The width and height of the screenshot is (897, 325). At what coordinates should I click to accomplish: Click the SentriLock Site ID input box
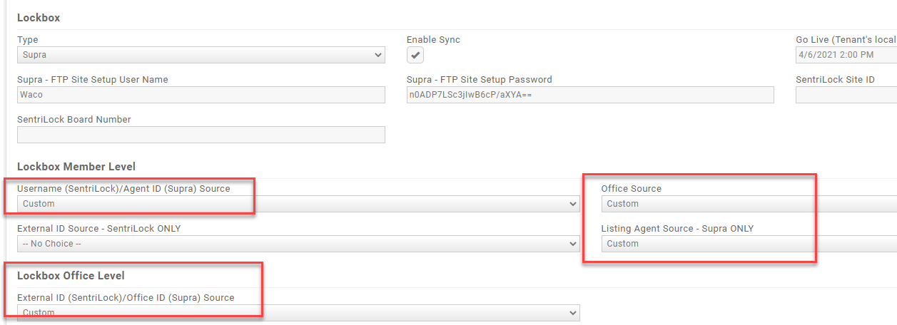point(846,95)
